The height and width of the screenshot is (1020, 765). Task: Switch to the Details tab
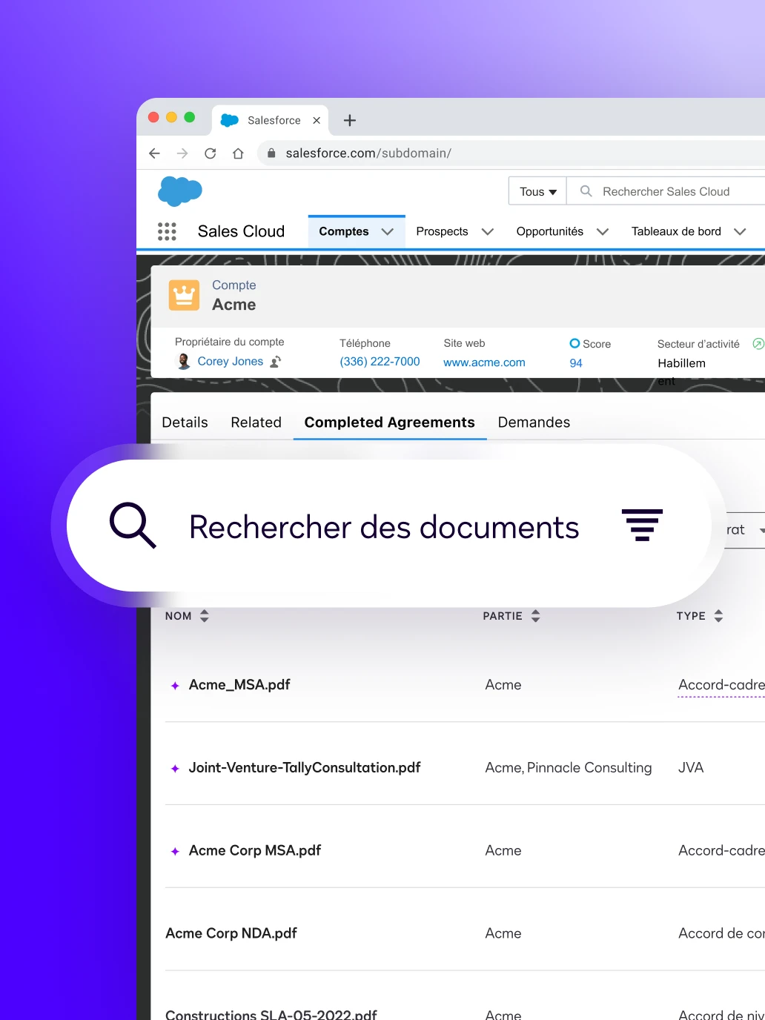click(x=185, y=423)
